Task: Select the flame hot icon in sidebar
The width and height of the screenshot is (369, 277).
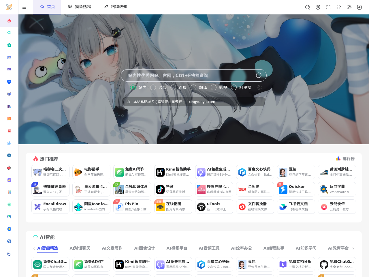Action: click(x=9, y=20)
